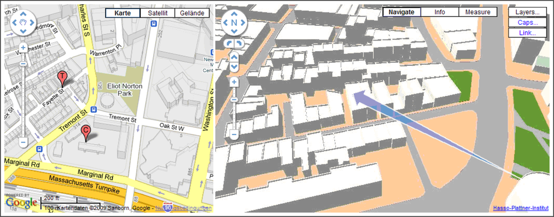Image resolution: width=554 pixels, height=217 pixels.
Task: Switch the map to Satellit view
Action: (158, 13)
